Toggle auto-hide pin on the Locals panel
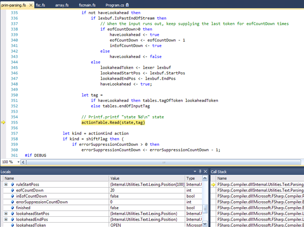 [x=200, y=172]
